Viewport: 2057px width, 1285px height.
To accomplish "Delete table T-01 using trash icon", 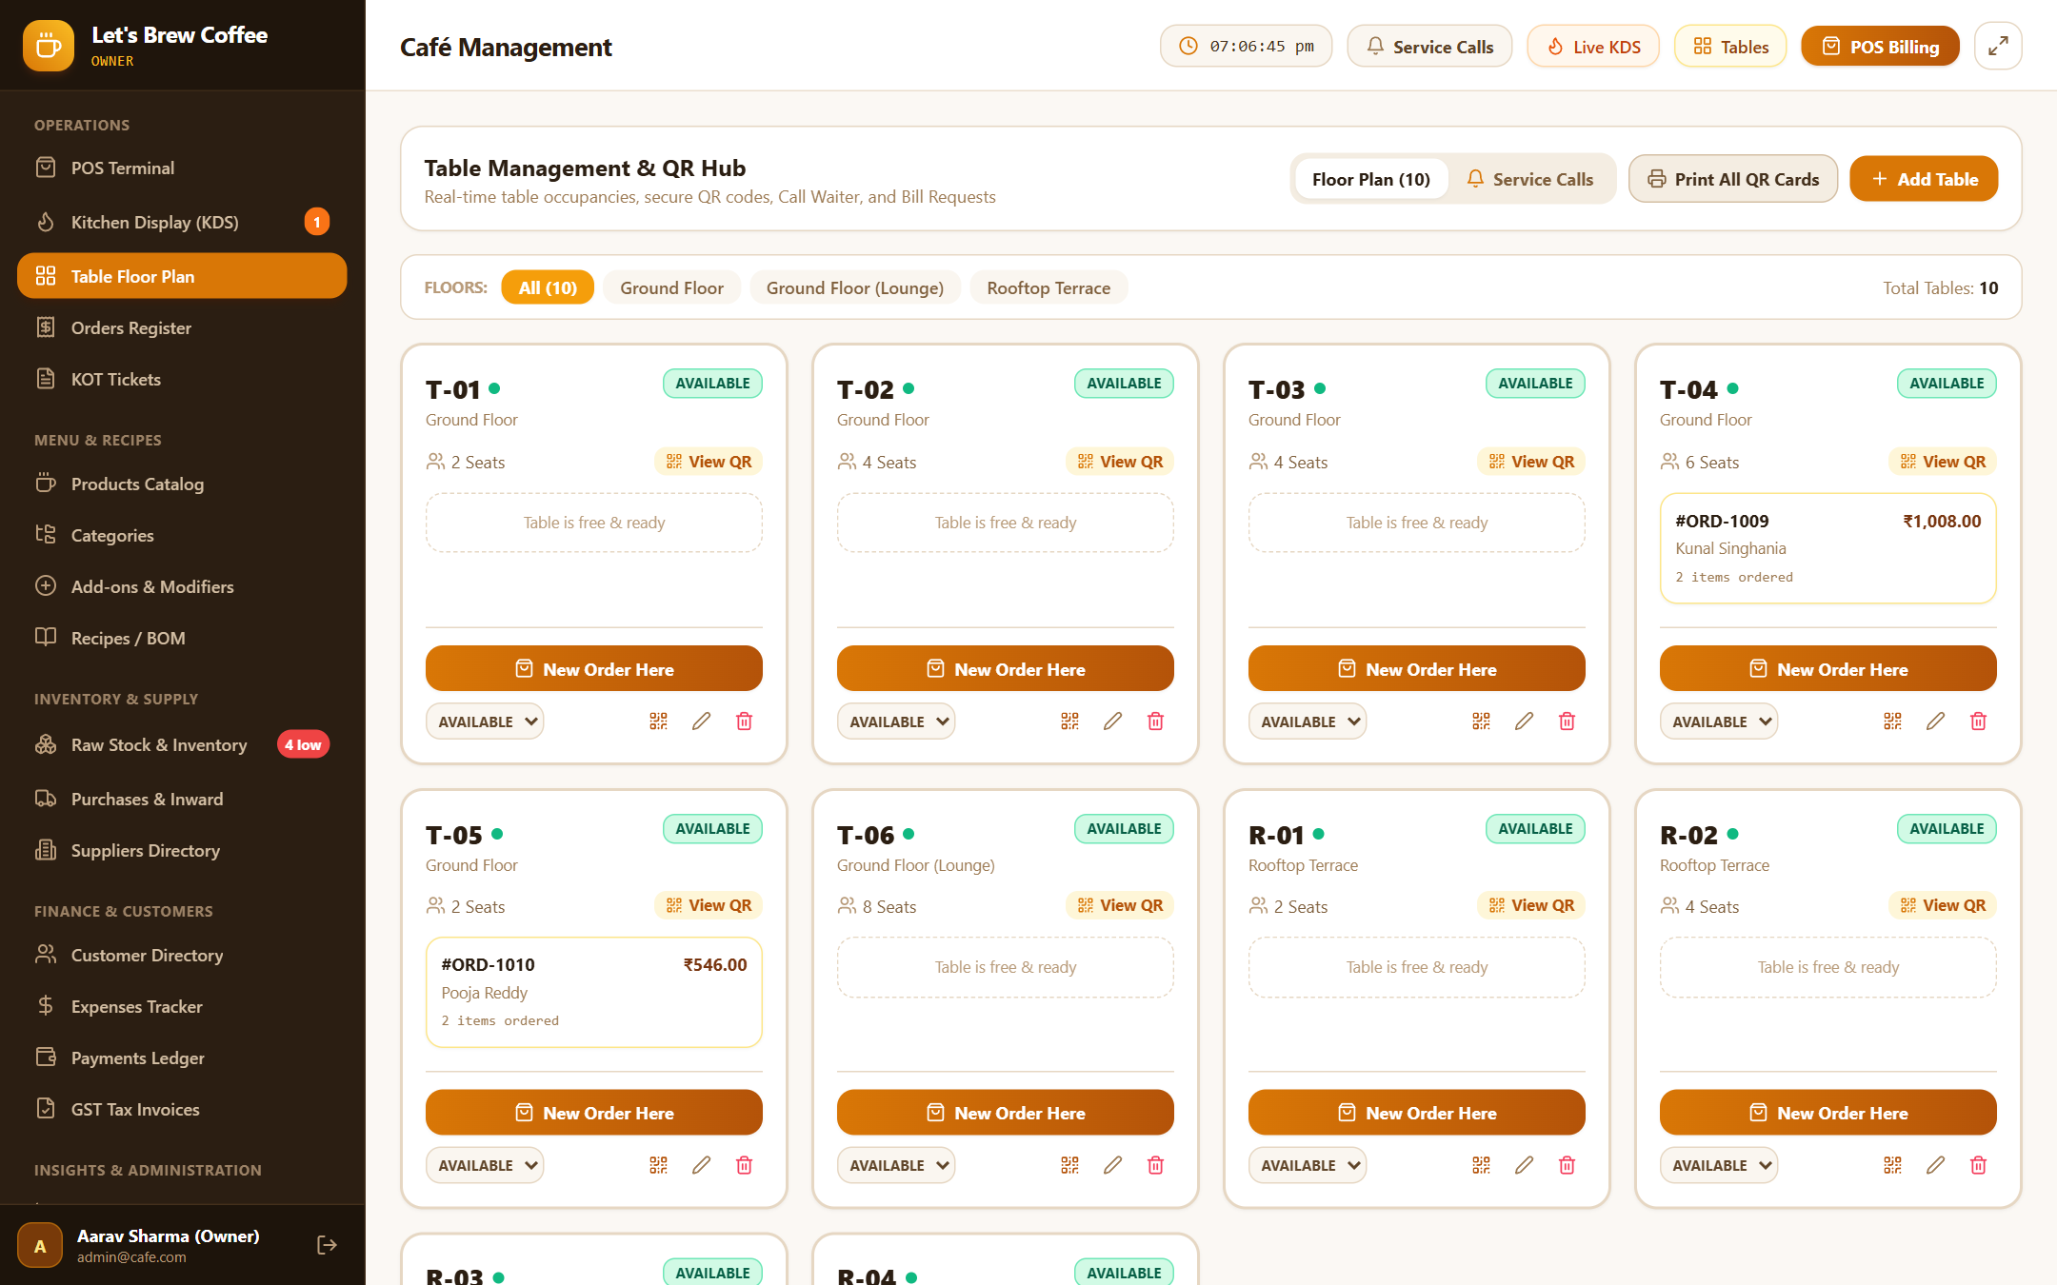I will coord(745,722).
